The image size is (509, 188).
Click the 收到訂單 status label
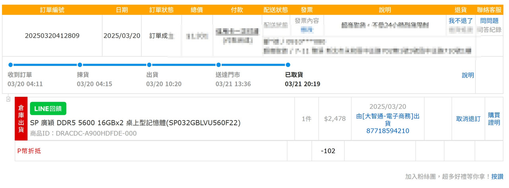[20, 75]
